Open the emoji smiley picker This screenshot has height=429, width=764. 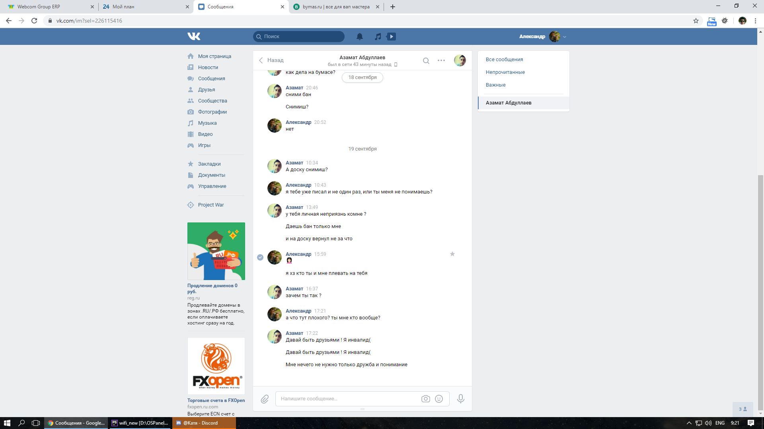pyautogui.click(x=439, y=399)
